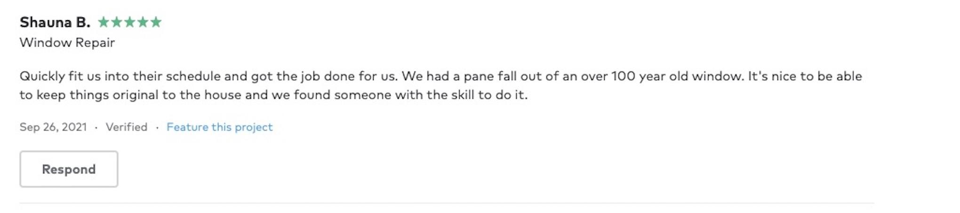Click the first green rating star
960x213 pixels.
pyautogui.click(x=104, y=22)
